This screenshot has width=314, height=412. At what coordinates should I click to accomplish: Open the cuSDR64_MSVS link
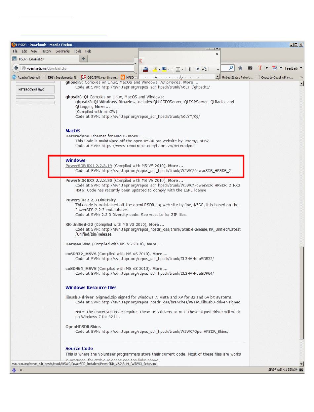81,268
